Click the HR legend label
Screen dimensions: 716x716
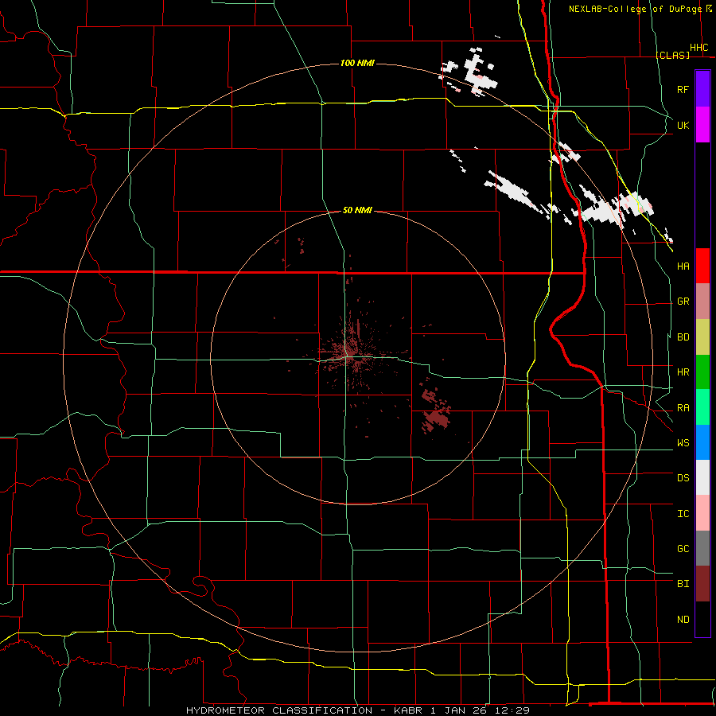pos(683,372)
